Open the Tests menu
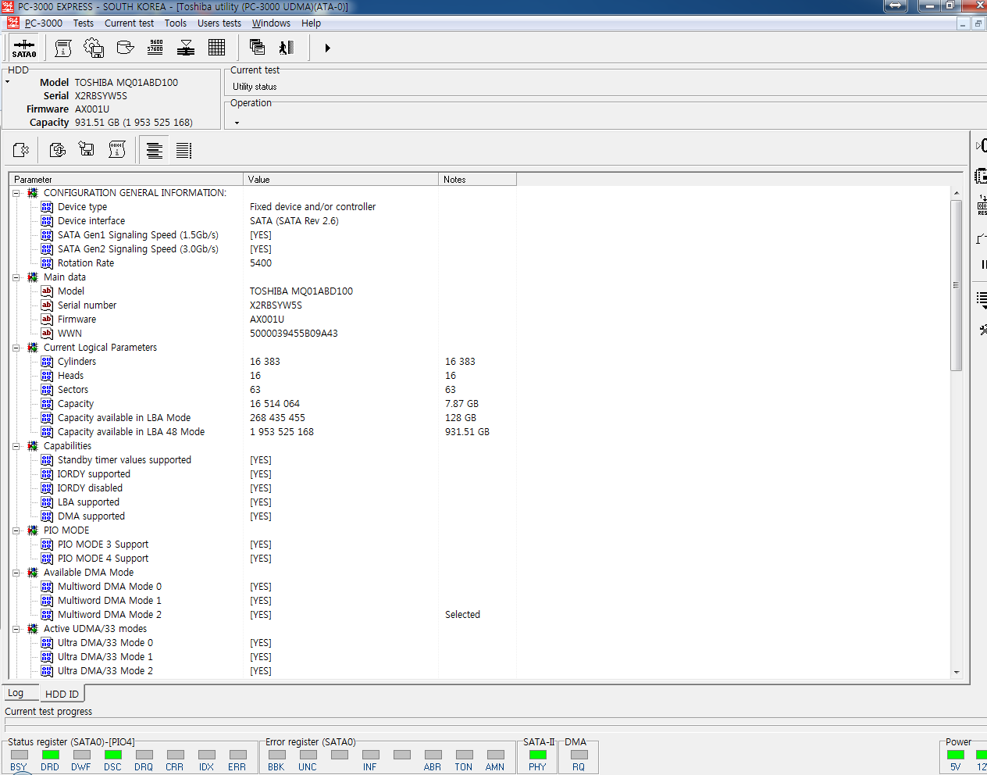The width and height of the screenshot is (987, 775). (x=84, y=23)
